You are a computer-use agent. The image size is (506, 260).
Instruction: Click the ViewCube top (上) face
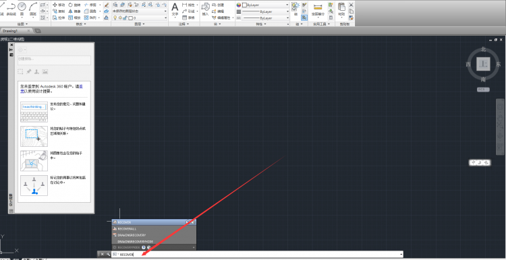click(x=483, y=64)
